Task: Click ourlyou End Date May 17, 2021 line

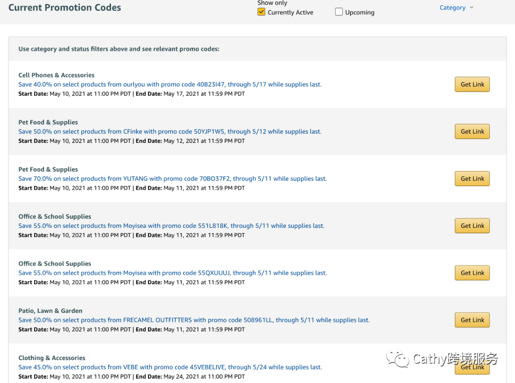Action: tap(132, 94)
